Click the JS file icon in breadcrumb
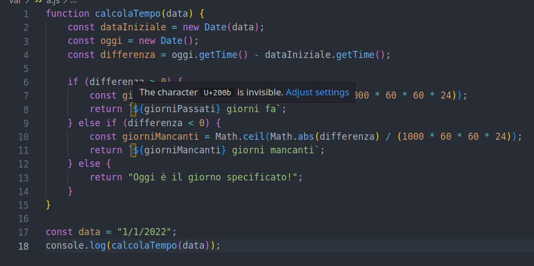 point(38,1)
